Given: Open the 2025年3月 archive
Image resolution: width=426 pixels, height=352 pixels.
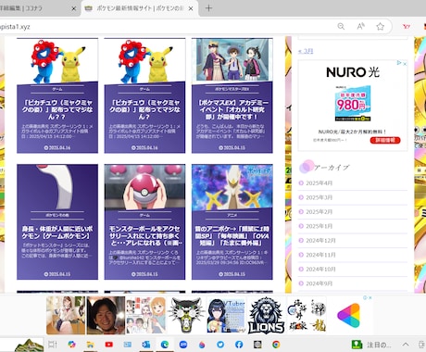Looking at the screenshot, I should click(319, 197).
